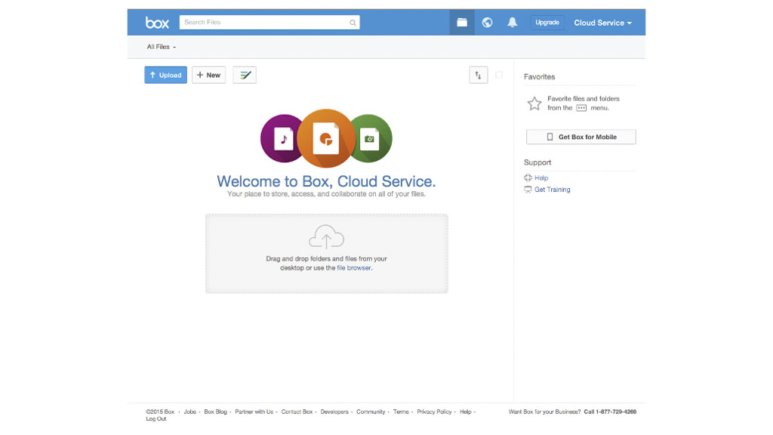Open the Get Training link
This screenshot has width=773, height=435.
[x=552, y=190]
